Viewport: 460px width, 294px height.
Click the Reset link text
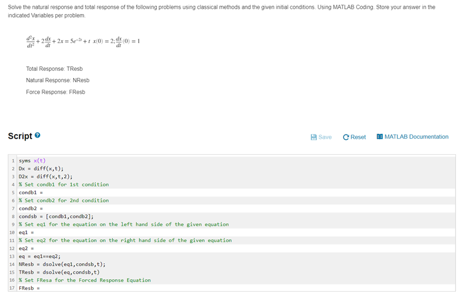358,137
